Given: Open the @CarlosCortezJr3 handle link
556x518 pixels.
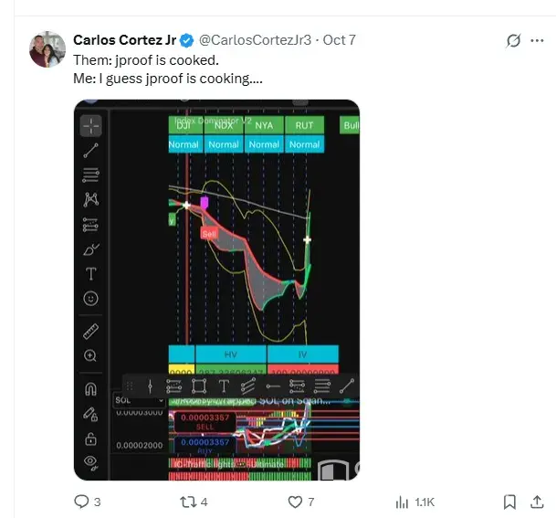Looking at the screenshot, I should coord(255,39).
